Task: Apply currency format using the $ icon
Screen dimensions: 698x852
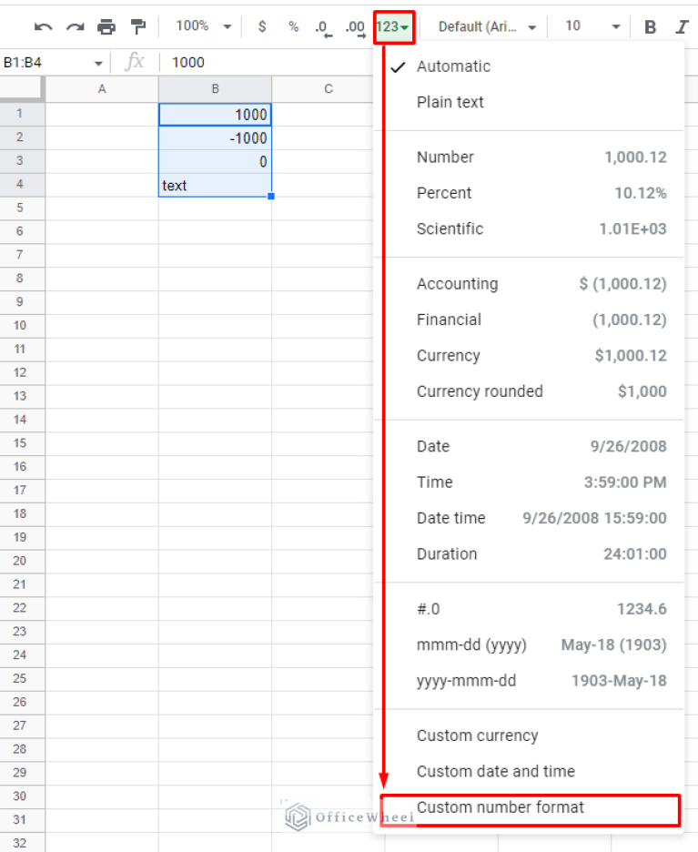Action: pyautogui.click(x=262, y=26)
